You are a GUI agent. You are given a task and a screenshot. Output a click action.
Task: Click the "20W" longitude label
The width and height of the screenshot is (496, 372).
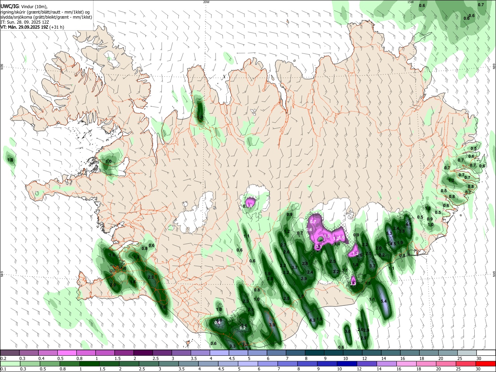206,2
